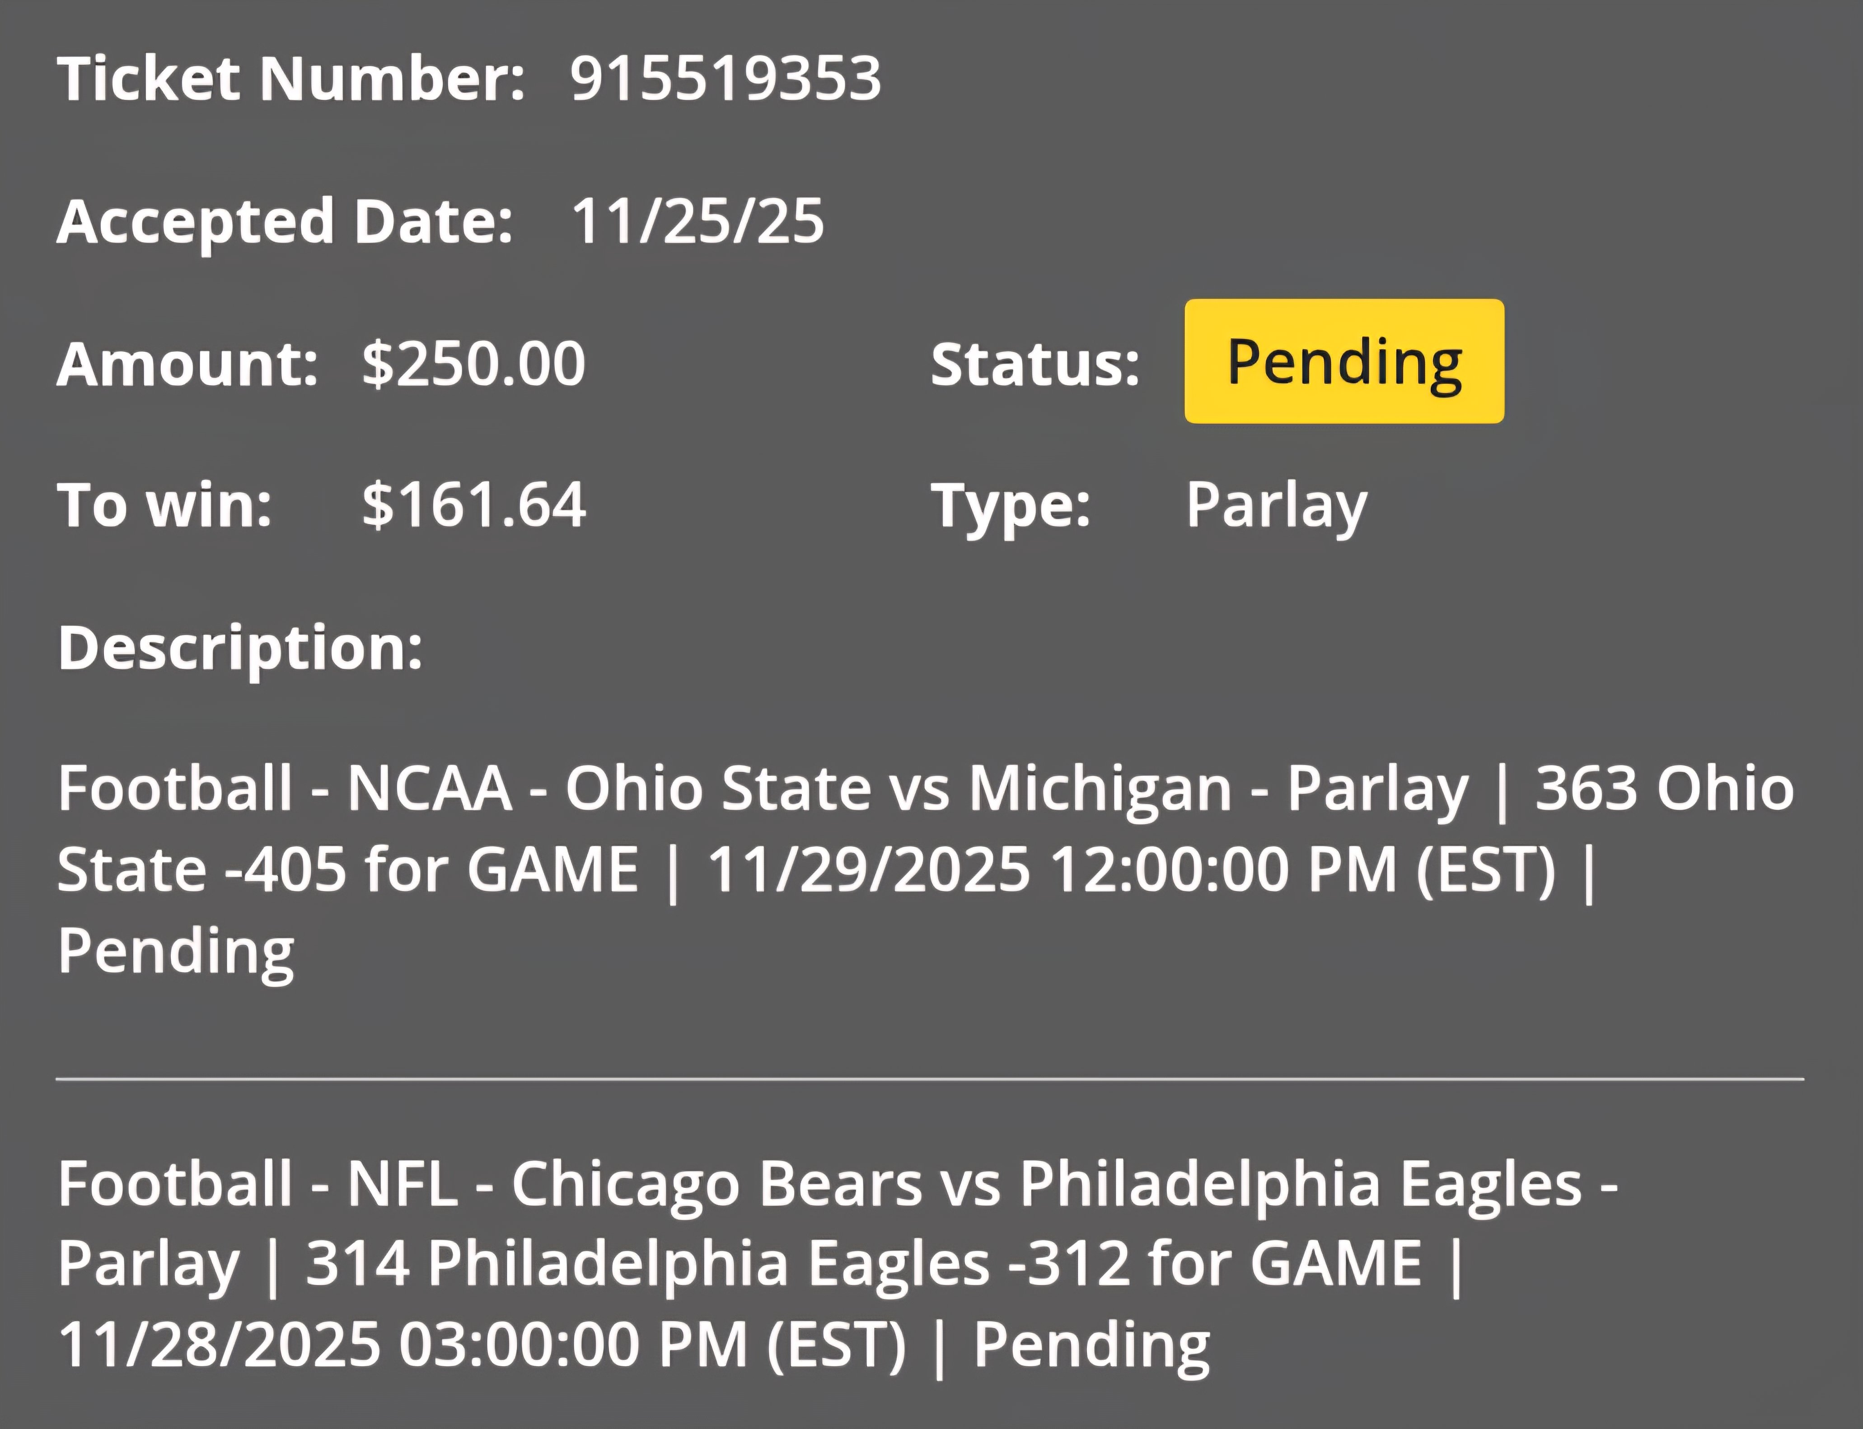Click the ticket number 915519353
The width and height of the screenshot is (1863, 1429).
725,79
